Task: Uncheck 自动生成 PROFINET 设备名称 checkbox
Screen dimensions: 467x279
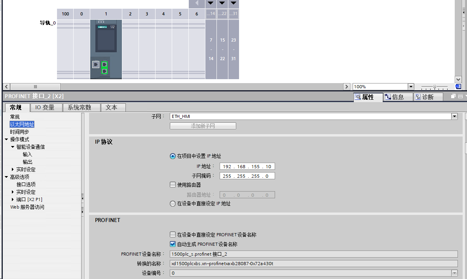Action: point(173,244)
